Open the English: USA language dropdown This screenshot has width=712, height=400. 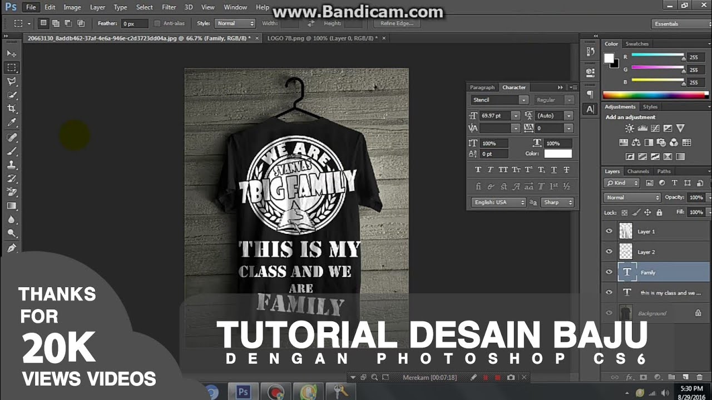tap(498, 202)
